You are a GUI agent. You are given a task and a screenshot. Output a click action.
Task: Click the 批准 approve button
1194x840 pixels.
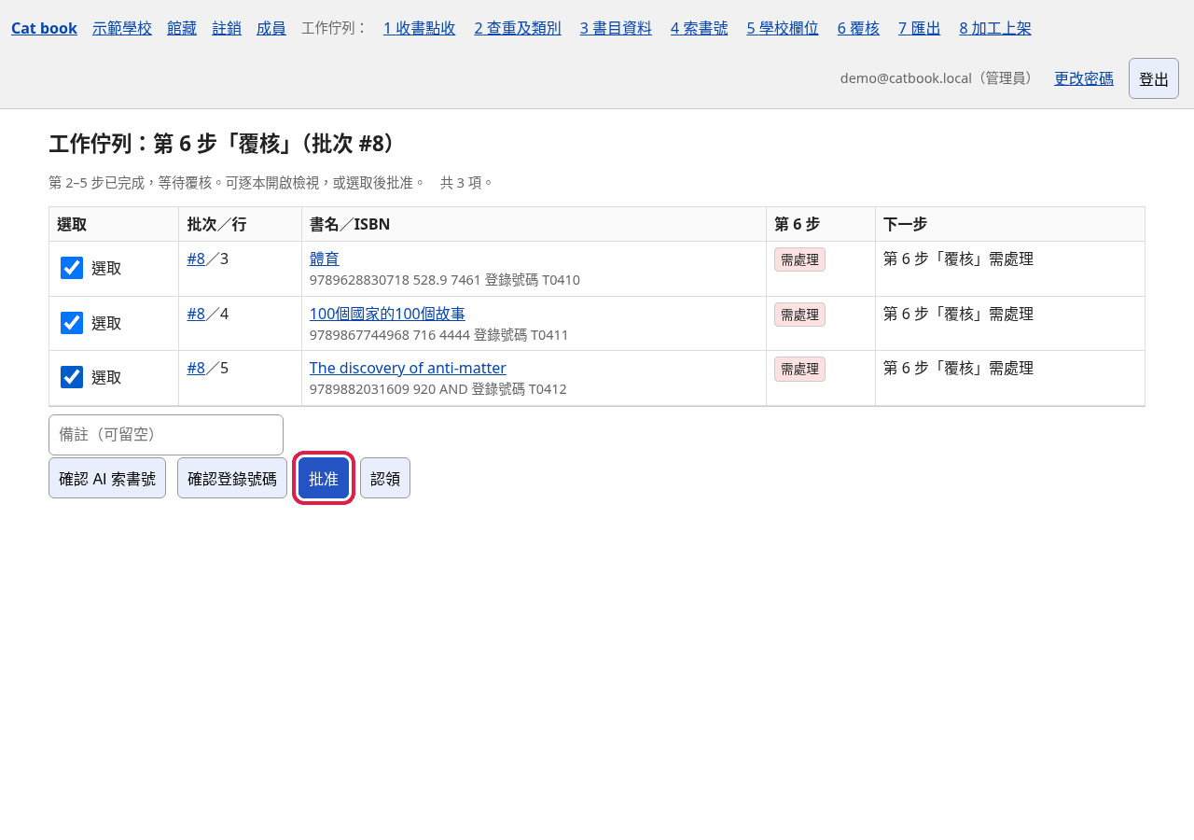point(324,478)
